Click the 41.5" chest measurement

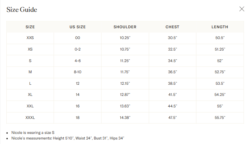click(172, 95)
